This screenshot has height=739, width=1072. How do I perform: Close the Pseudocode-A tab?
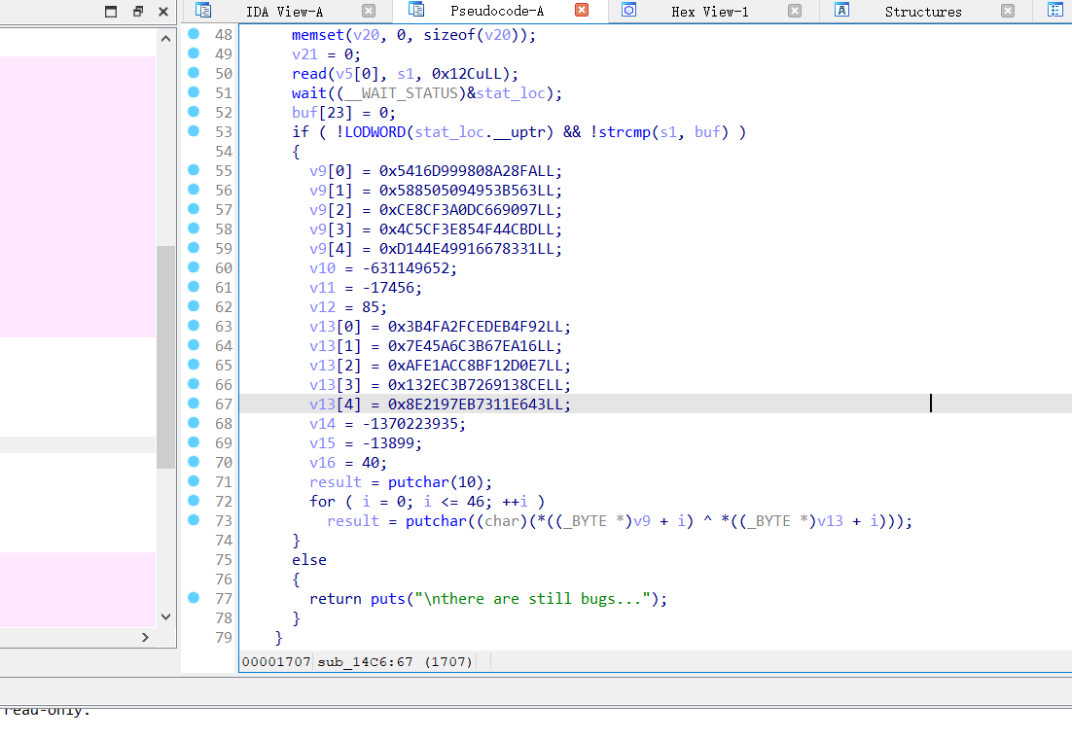(581, 11)
